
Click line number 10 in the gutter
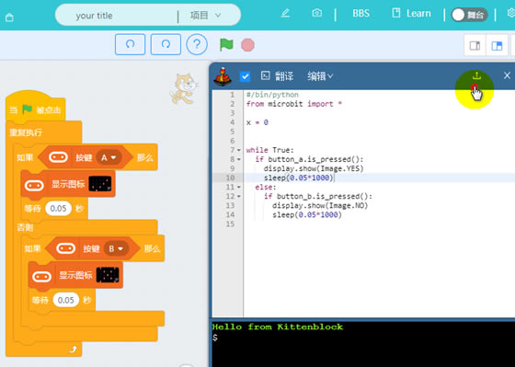click(230, 178)
